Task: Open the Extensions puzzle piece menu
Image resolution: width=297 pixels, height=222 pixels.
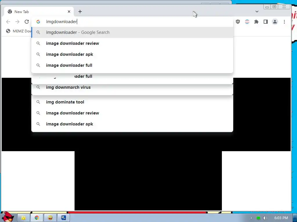Action: click(x=256, y=22)
